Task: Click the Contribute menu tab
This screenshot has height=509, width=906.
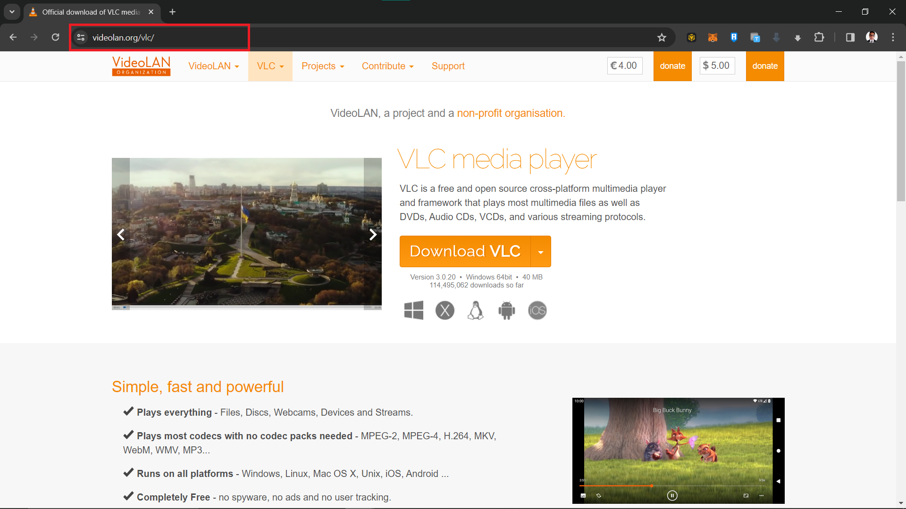Action: (386, 66)
